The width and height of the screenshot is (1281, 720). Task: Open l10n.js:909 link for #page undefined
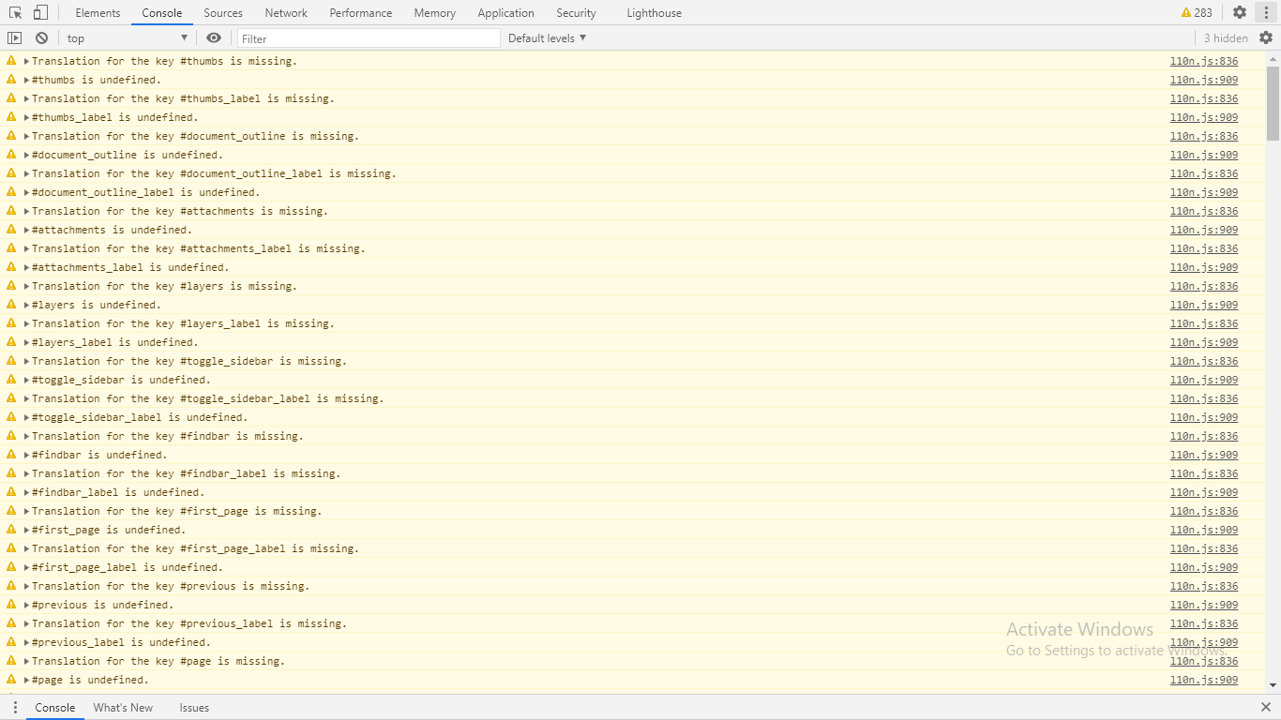pyautogui.click(x=1204, y=680)
